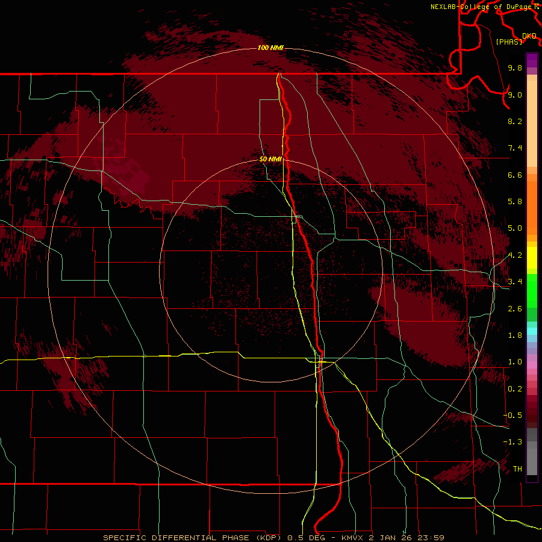Click the 3.4 value on color scale
The image size is (542, 542).
coord(515,282)
